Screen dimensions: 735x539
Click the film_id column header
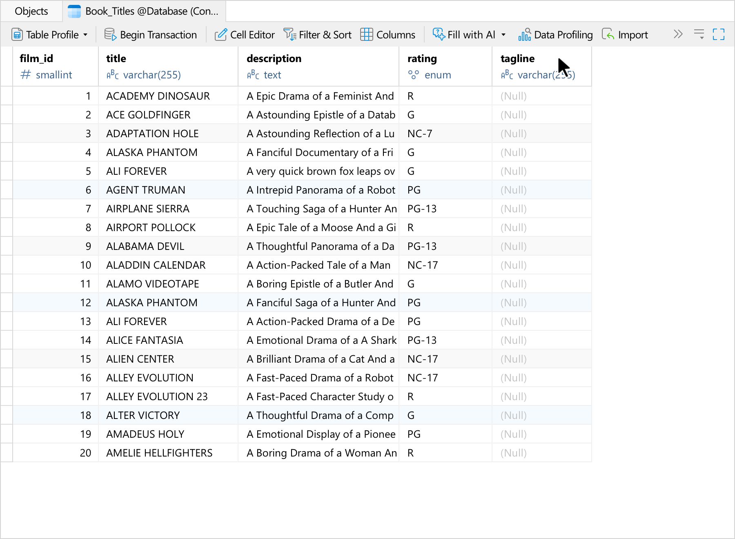[56, 66]
